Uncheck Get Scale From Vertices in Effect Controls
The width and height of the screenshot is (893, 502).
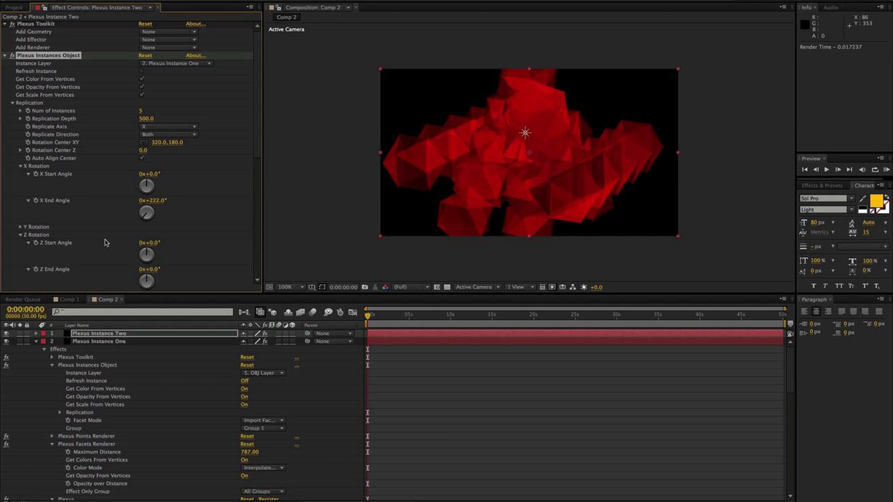click(141, 94)
